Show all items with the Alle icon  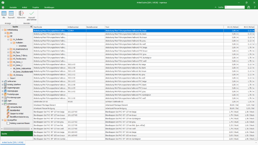pyautogui.click(x=4, y=14)
